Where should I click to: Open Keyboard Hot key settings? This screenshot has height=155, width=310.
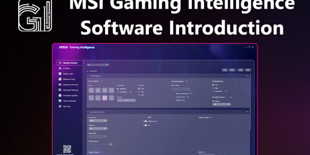[x=68, y=85]
